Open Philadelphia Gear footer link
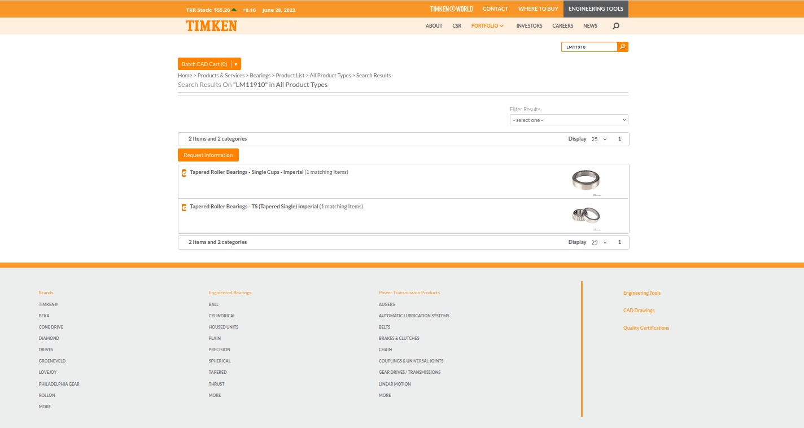Image resolution: width=804 pixels, height=428 pixels. [59, 384]
